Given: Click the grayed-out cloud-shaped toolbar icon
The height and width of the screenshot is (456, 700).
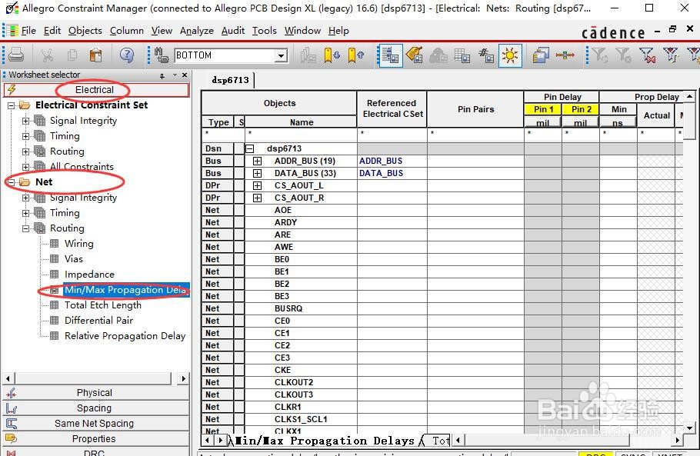Looking at the screenshot, I should point(438,55).
